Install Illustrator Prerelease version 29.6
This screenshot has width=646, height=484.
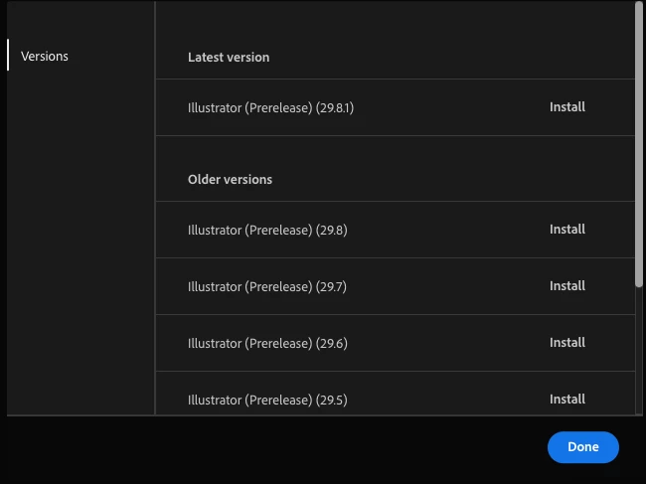[566, 343]
